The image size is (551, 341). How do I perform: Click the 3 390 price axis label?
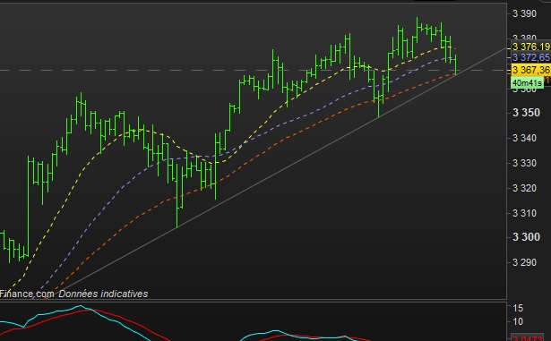[x=525, y=13]
